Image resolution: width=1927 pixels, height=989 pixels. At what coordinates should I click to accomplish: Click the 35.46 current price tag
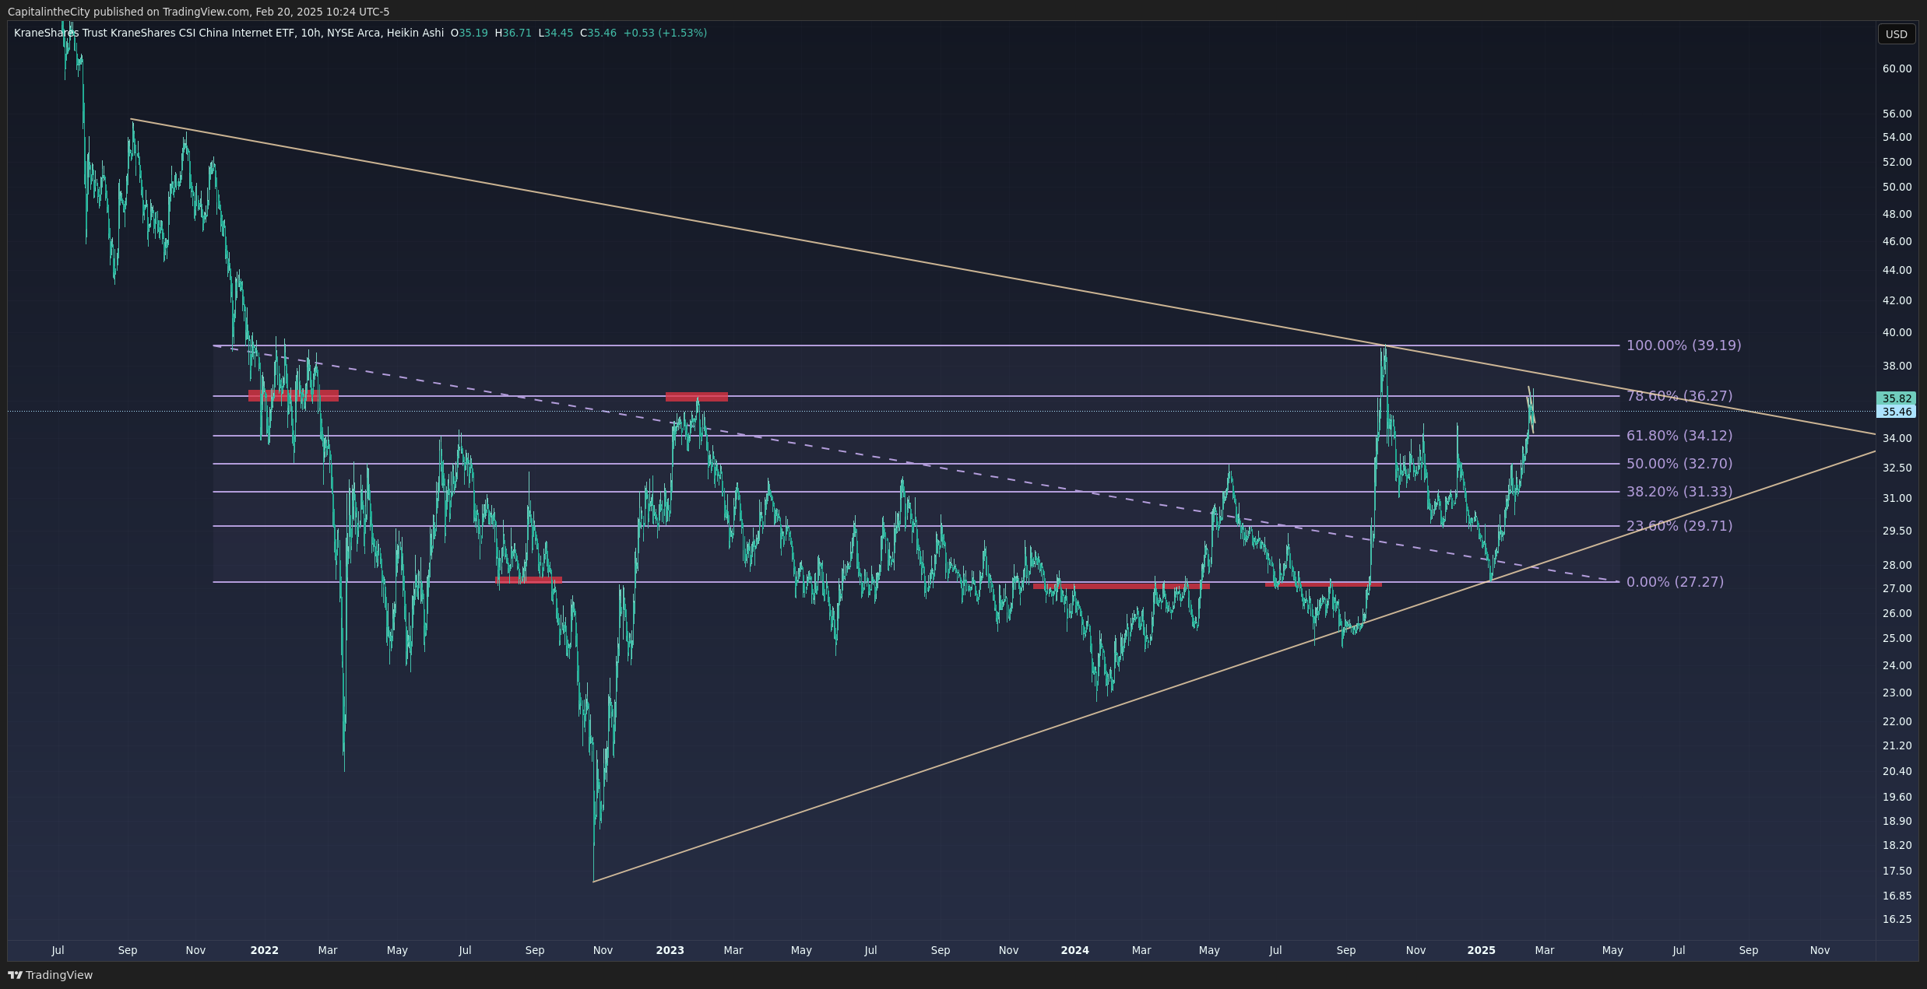[x=1896, y=412]
